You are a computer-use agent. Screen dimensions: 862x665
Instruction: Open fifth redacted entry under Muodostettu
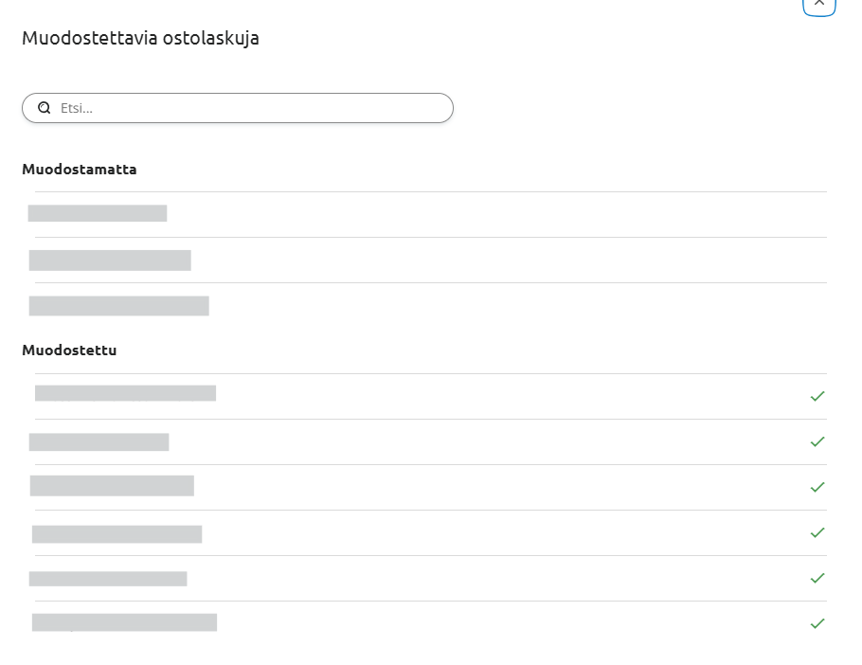108,579
